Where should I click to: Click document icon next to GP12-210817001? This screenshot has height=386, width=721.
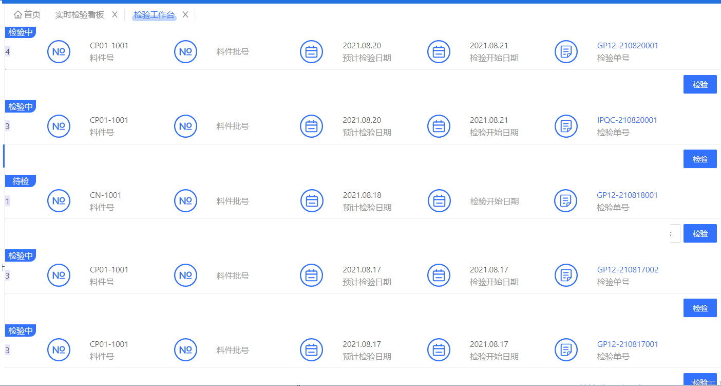tap(566, 350)
